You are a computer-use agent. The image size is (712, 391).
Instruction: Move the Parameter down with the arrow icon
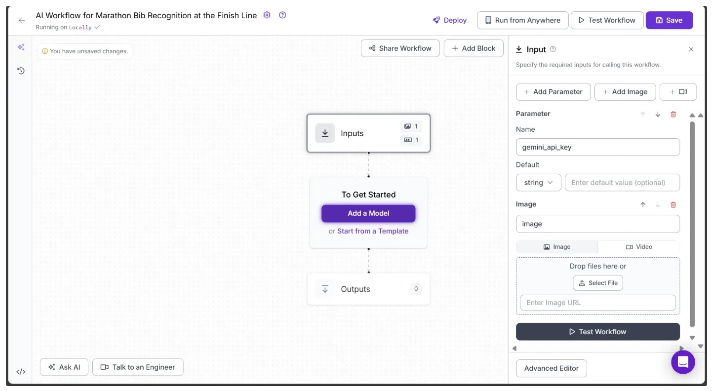(x=658, y=114)
